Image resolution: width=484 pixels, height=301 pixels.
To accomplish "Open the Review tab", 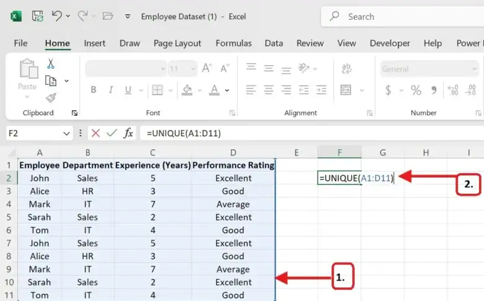I will tap(310, 43).
